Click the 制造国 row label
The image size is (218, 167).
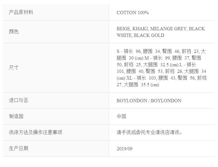[16, 116]
